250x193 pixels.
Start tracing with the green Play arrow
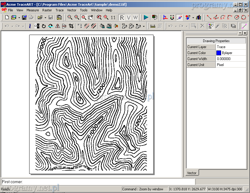click(146, 17)
